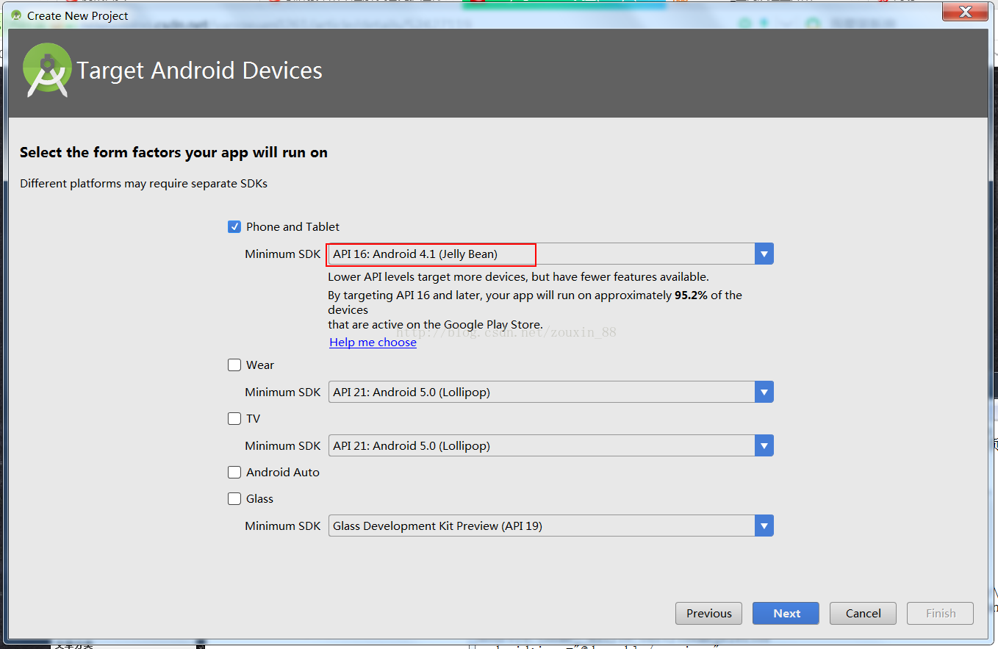Open the Help me choose link
This screenshot has width=998, height=649.
[373, 342]
